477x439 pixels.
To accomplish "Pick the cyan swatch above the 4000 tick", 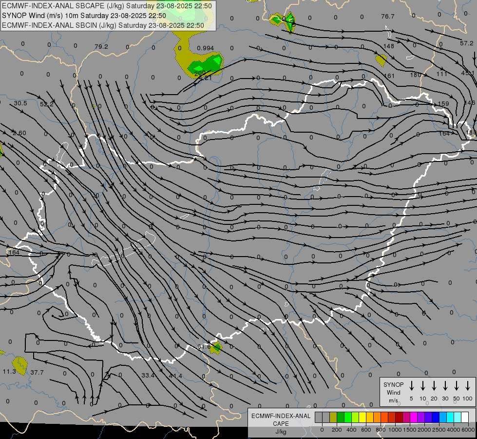I will (x=450, y=418).
